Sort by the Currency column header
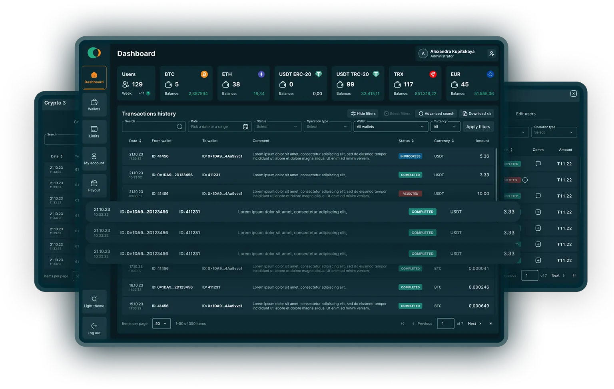This screenshot has height=389, width=614. [x=444, y=141]
